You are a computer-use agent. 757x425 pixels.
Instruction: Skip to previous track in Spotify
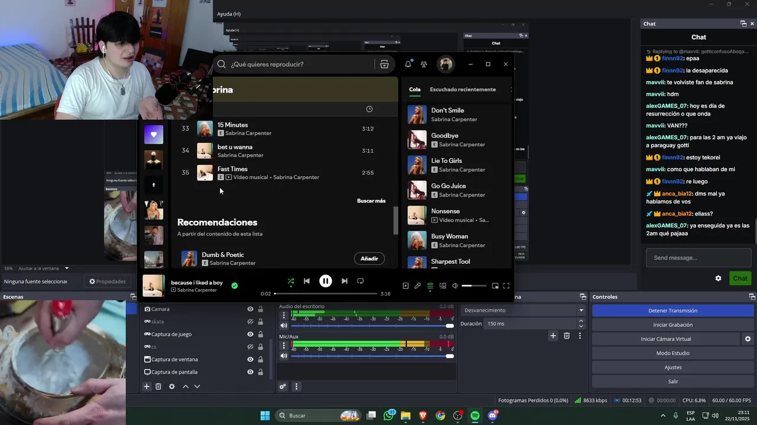click(x=306, y=281)
